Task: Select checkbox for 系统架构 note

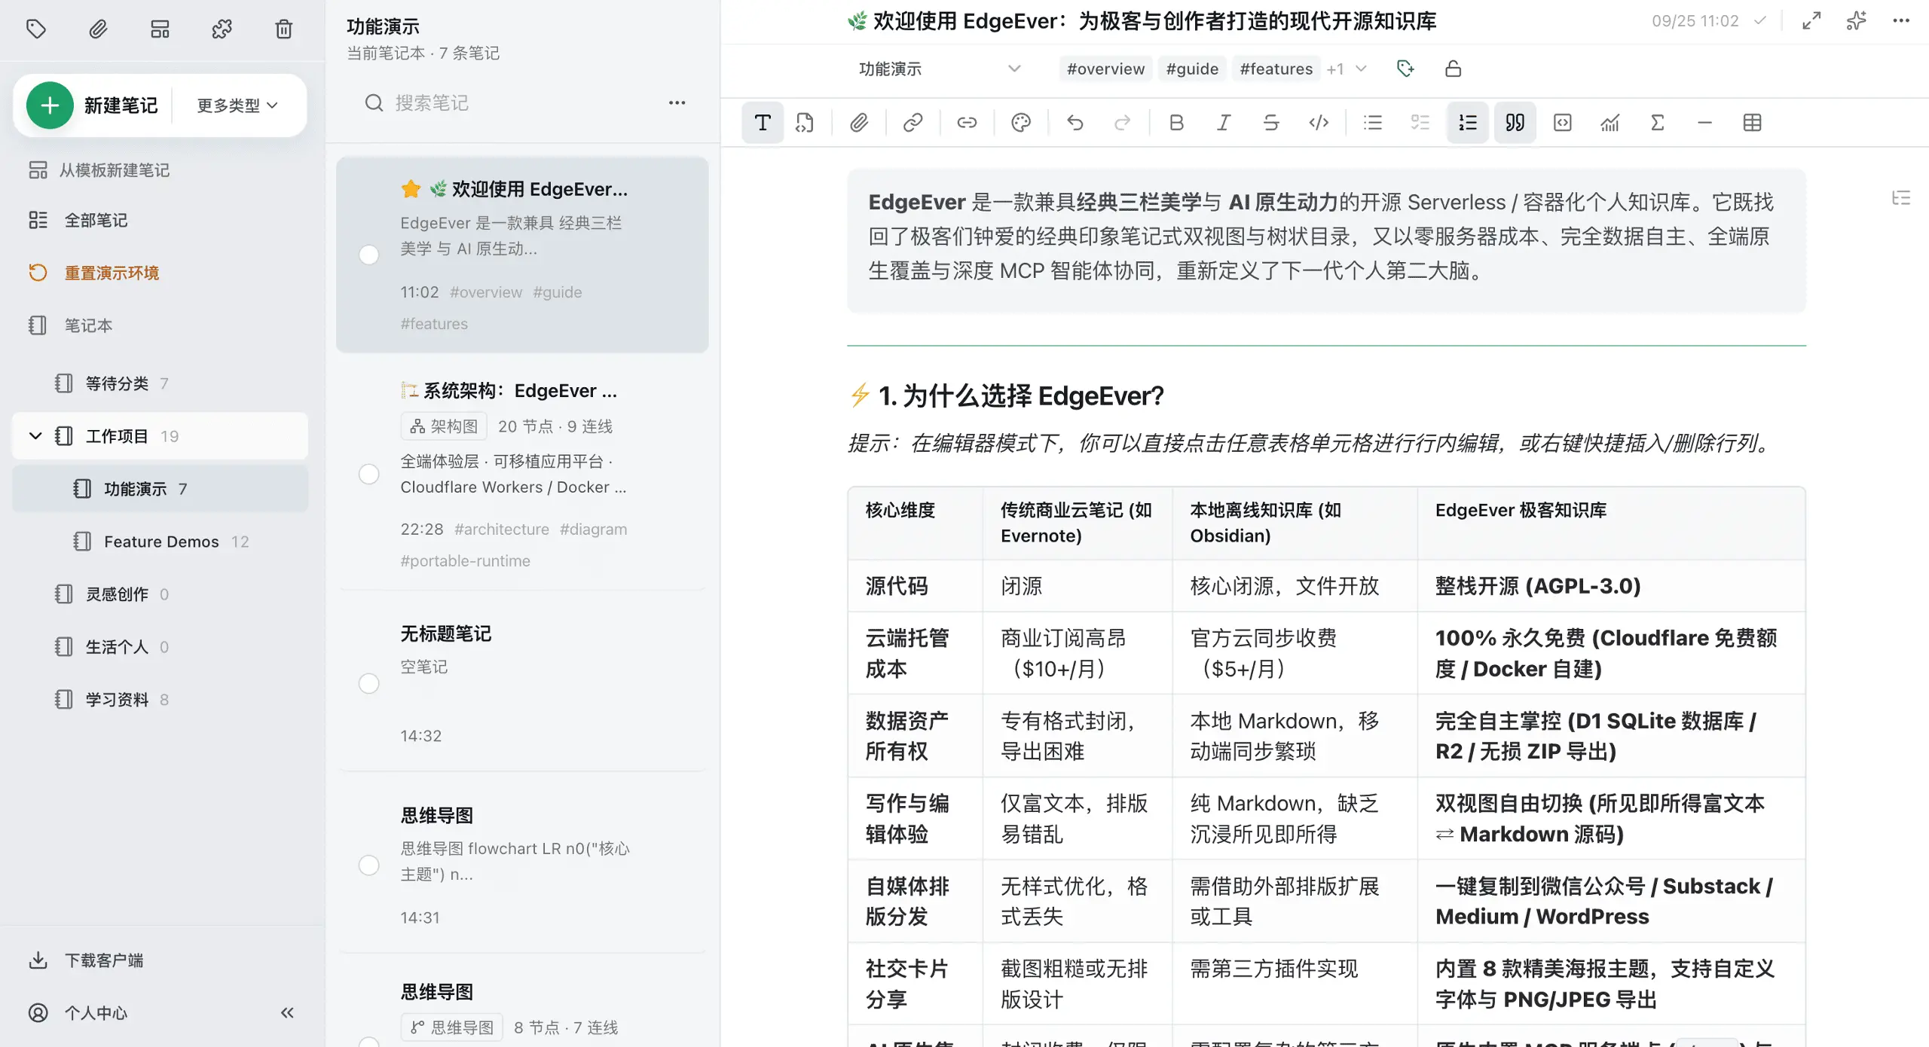Action: 369,474
